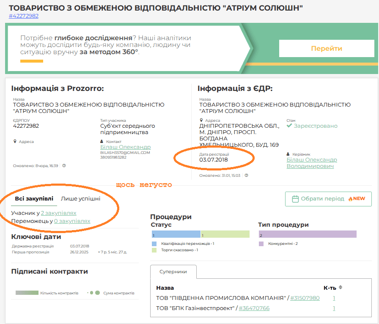Click the person icon beside 'Контакт'
The image size is (379, 324).
click(x=102, y=142)
